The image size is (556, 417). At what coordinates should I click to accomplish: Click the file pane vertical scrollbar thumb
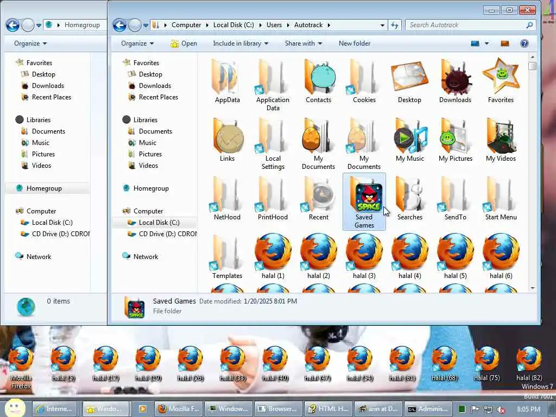(x=532, y=66)
